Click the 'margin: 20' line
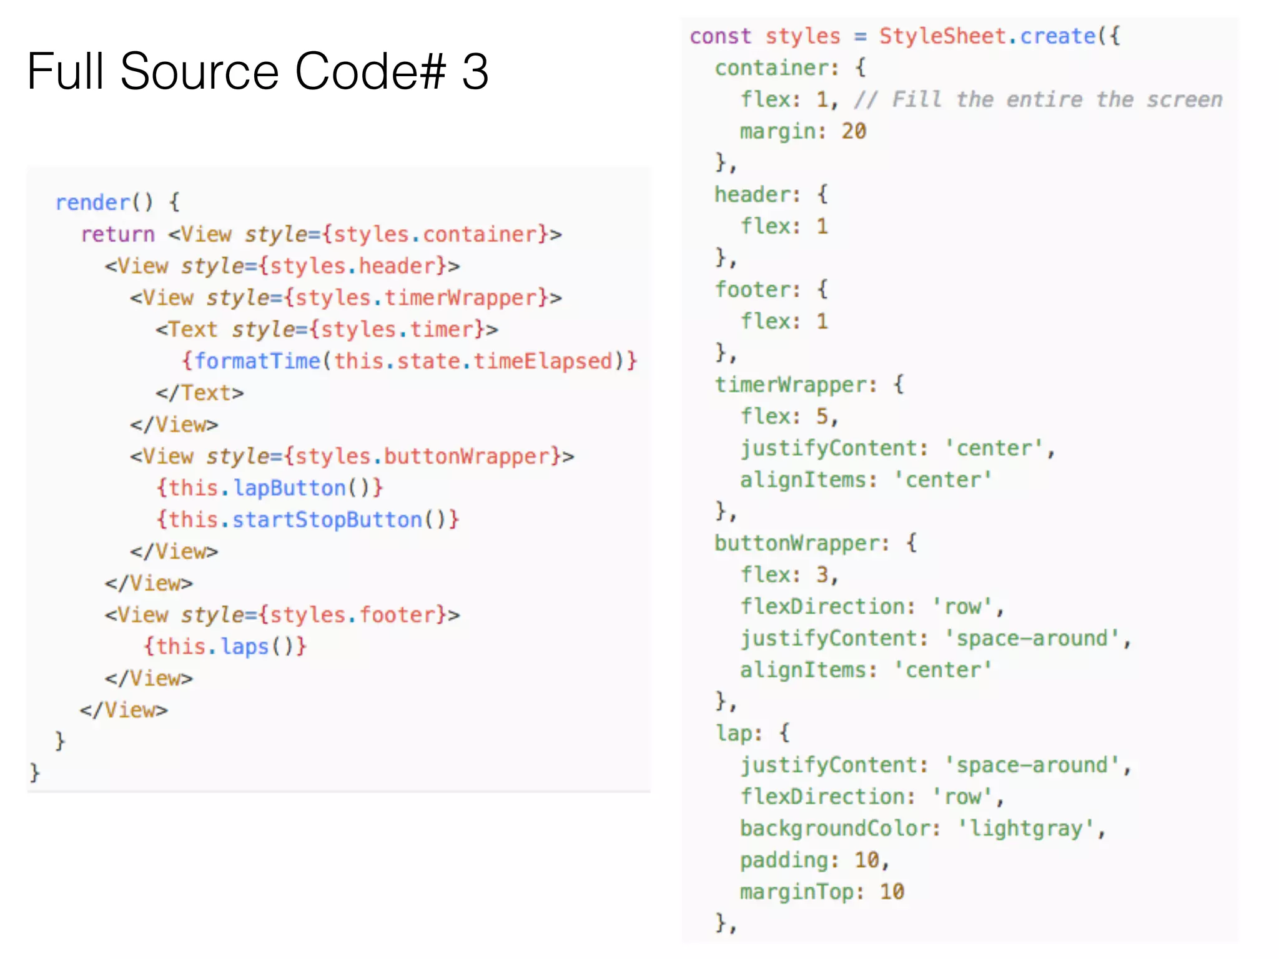This screenshot has height=959, width=1279. pyautogui.click(x=802, y=131)
